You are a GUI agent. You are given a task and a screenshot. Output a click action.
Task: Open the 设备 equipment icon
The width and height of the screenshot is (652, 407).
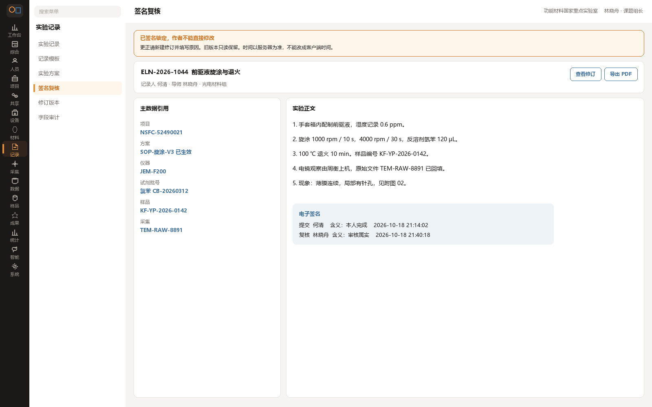(15, 116)
